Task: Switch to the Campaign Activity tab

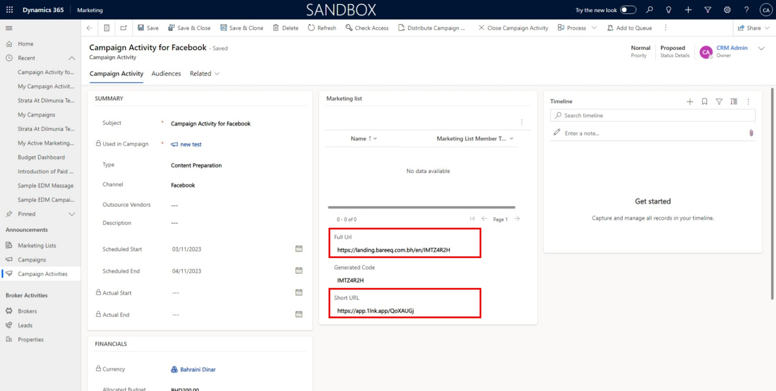Action: 116,74
